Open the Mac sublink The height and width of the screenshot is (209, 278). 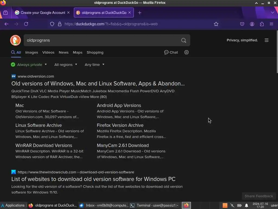tap(20, 105)
